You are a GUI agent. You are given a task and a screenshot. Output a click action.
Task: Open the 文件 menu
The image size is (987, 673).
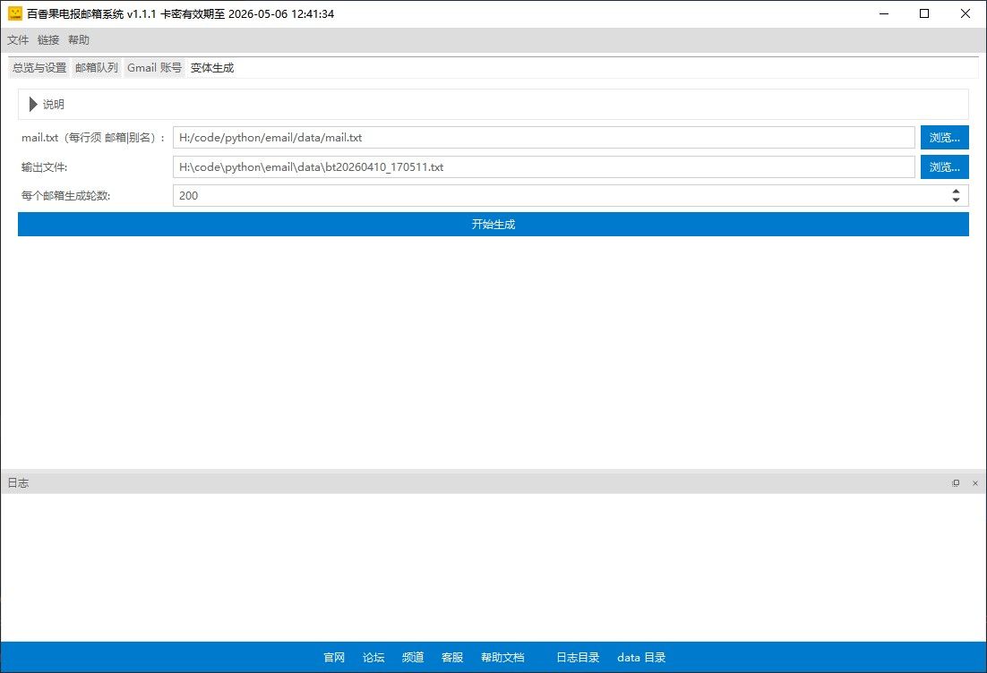pyautogui.click(x=18, y=40)
